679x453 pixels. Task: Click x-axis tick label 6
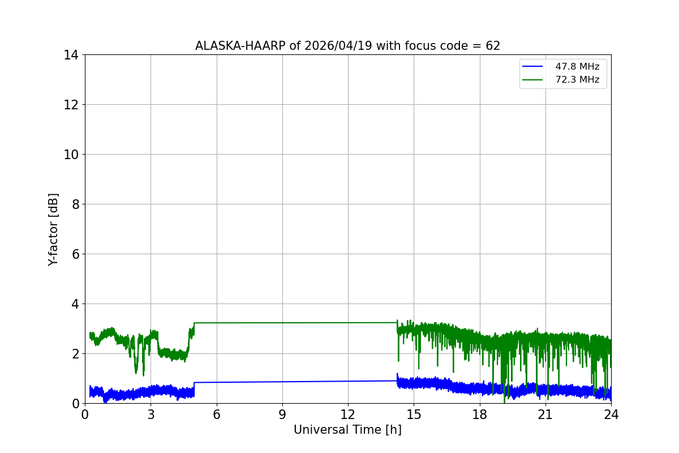tap(216, 414)
